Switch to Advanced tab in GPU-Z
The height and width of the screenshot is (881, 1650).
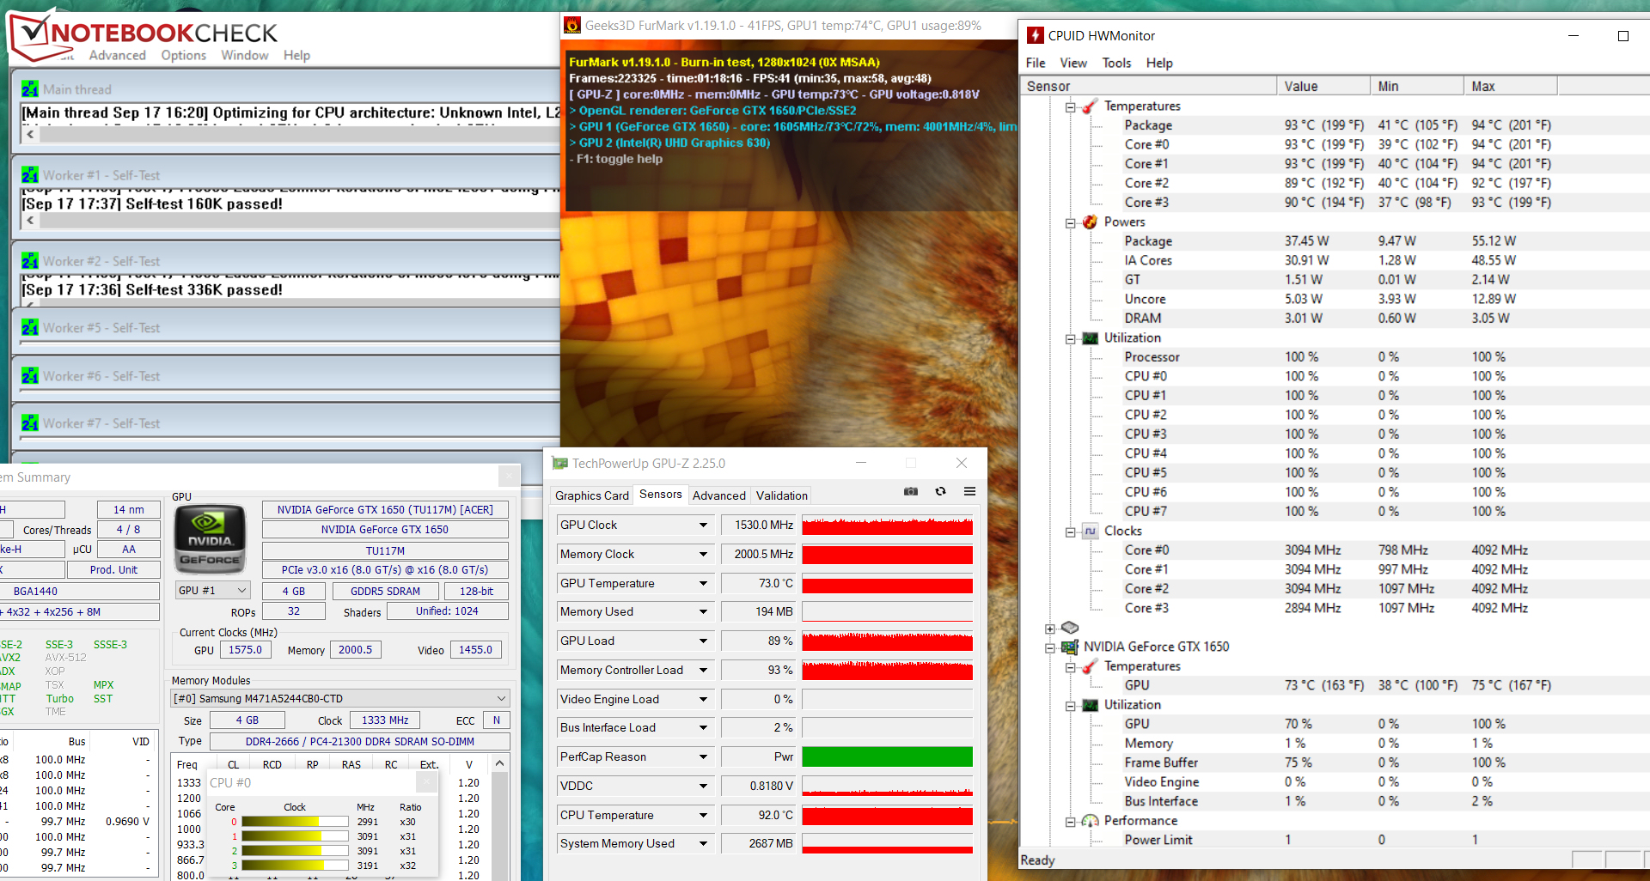coord(719,495)
